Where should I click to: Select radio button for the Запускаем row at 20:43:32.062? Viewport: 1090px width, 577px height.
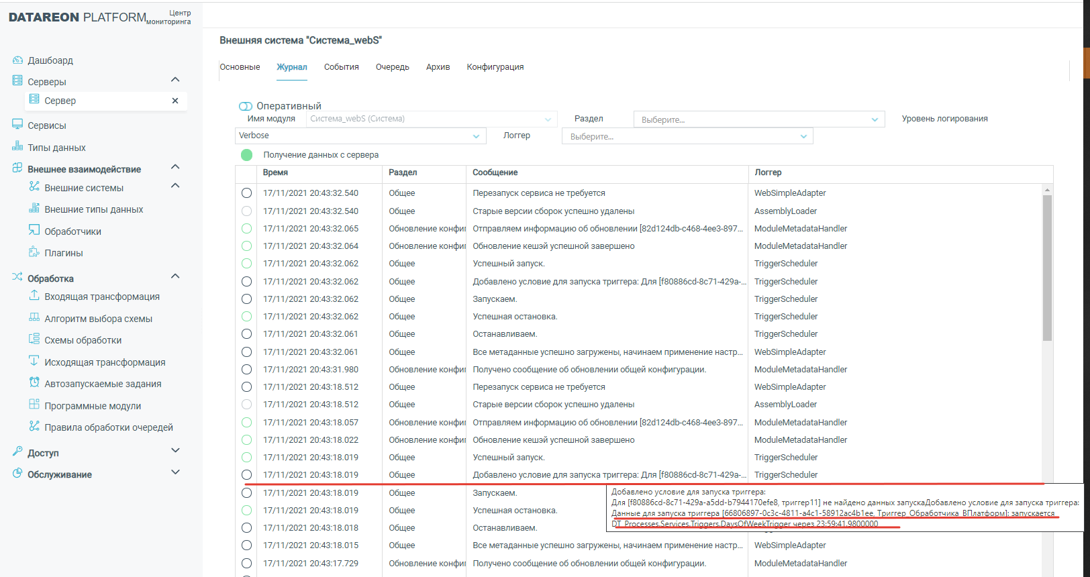[246, 299]
